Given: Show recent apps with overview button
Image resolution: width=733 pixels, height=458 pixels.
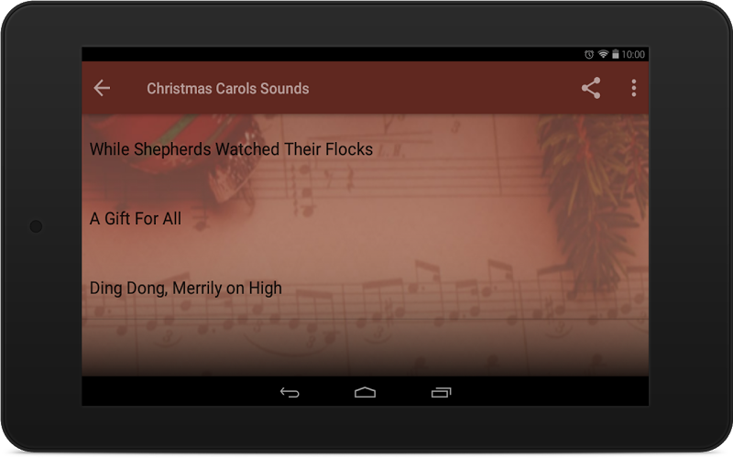Looking at the screenshot, I should (441, 393).
